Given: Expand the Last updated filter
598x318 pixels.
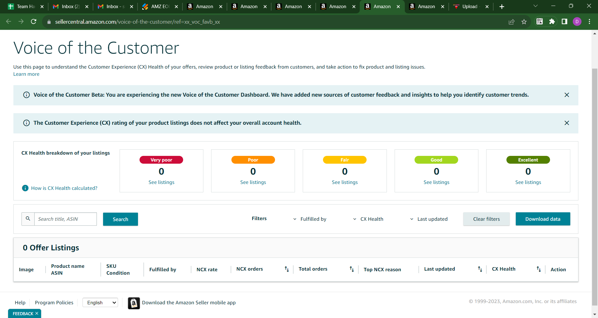Looking at the screenshot, I should [x=429, y=219].
